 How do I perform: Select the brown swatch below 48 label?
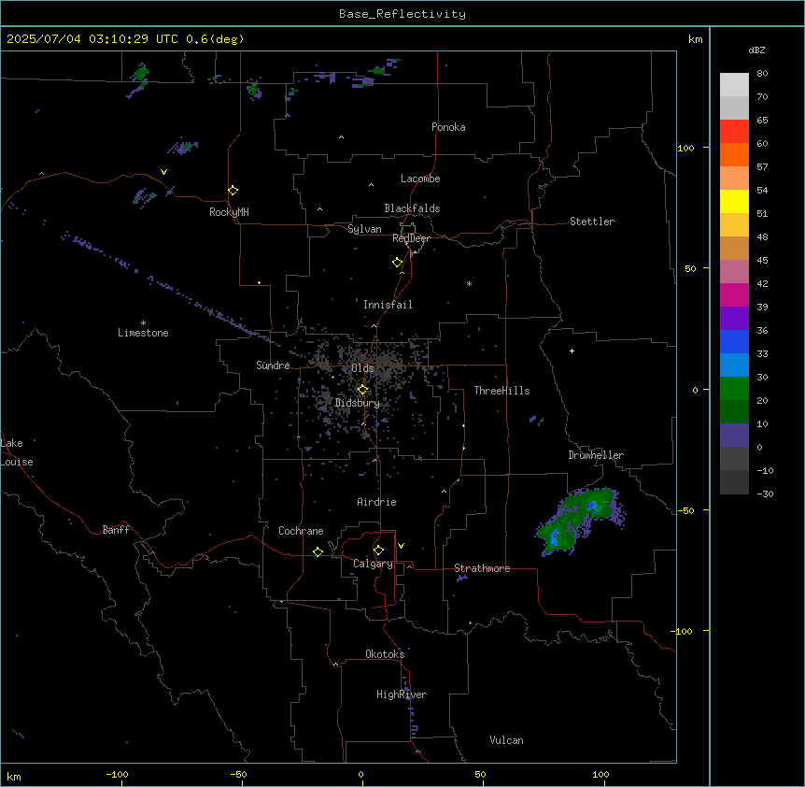tap(734, 248)
